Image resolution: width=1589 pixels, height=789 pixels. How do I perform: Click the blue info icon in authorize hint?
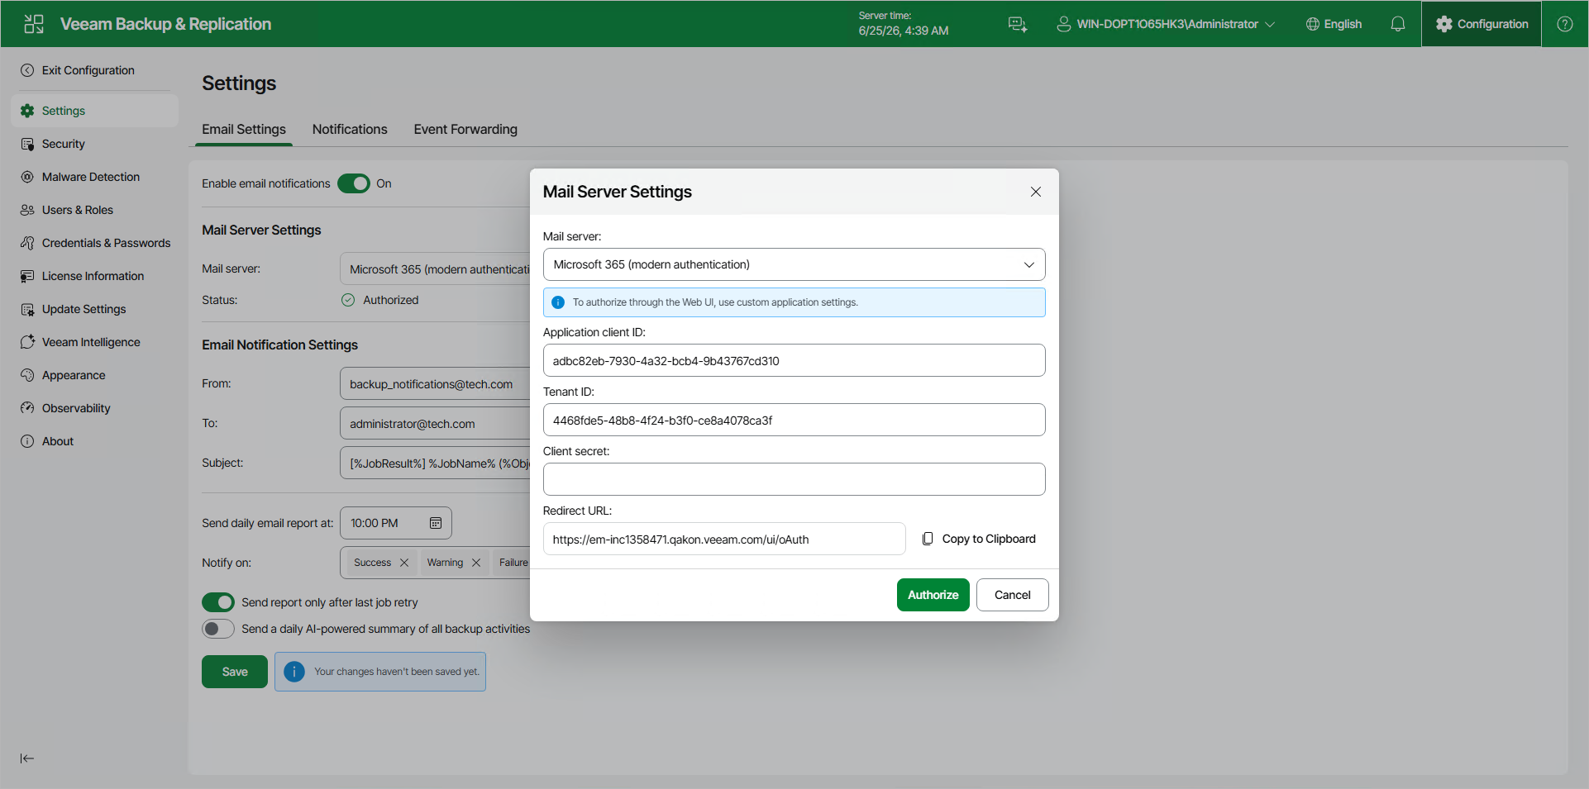558,302
